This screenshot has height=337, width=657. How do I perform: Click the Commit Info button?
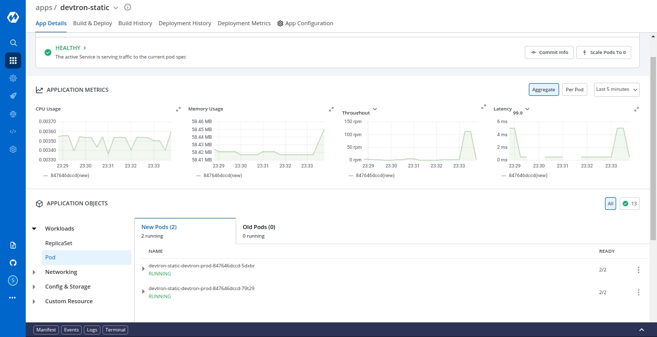(549, 52)
